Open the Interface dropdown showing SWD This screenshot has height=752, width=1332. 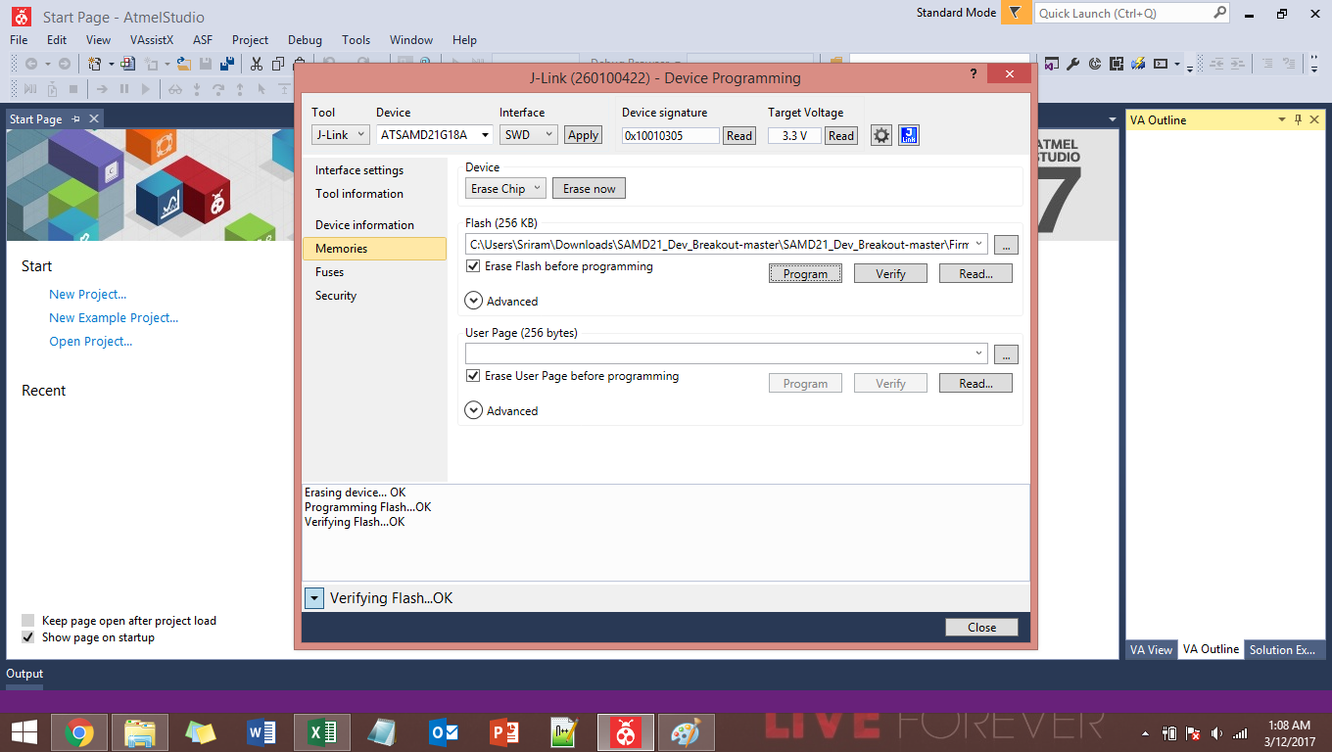pos(529,135)
